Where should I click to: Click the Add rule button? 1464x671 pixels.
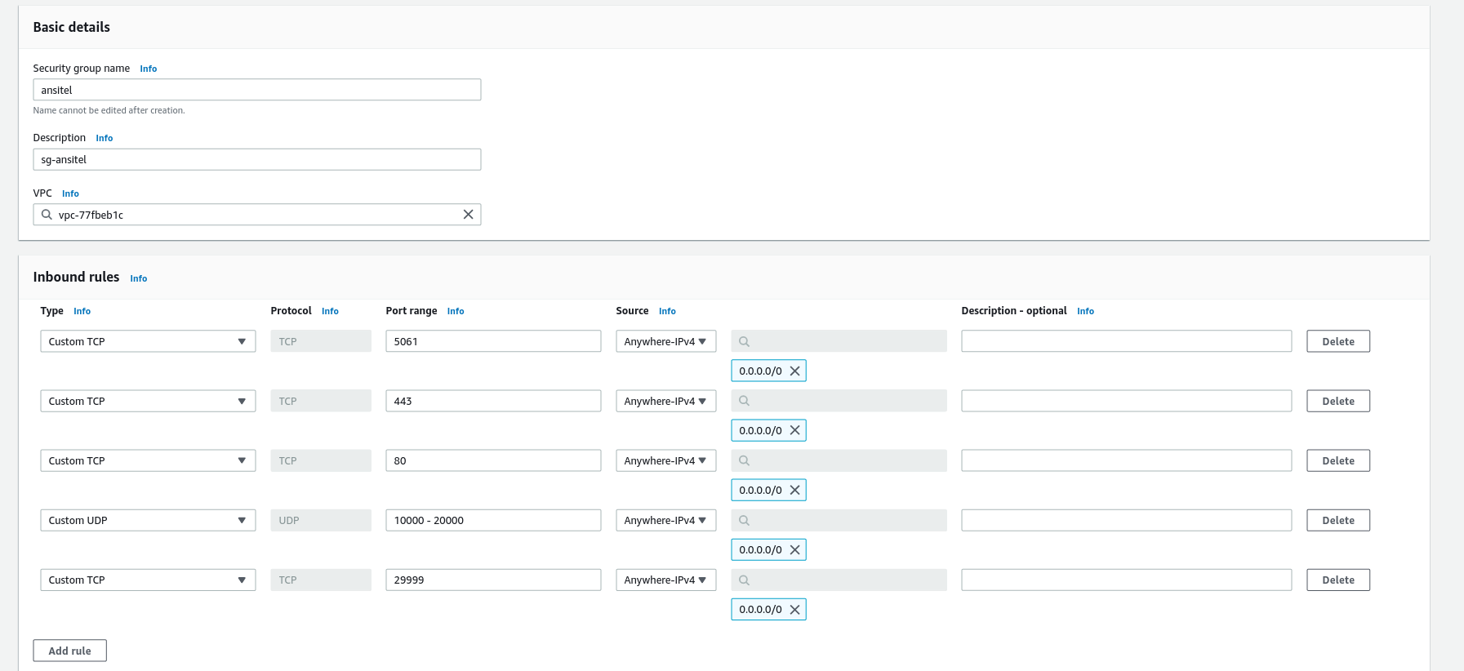(69, 651)
